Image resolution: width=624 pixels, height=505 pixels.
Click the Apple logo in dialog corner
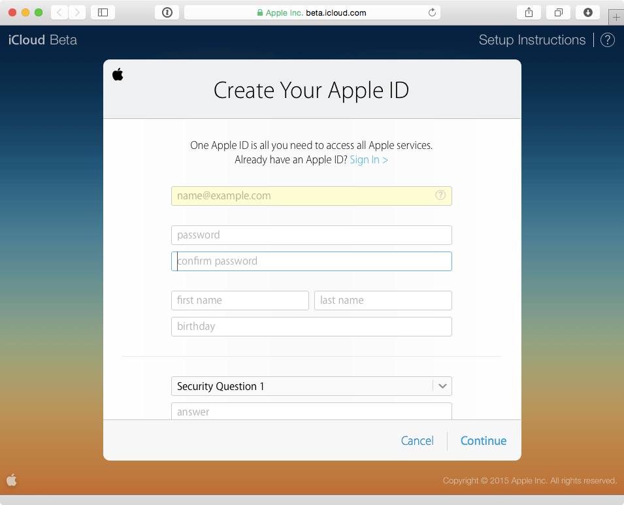coord(118,74)
